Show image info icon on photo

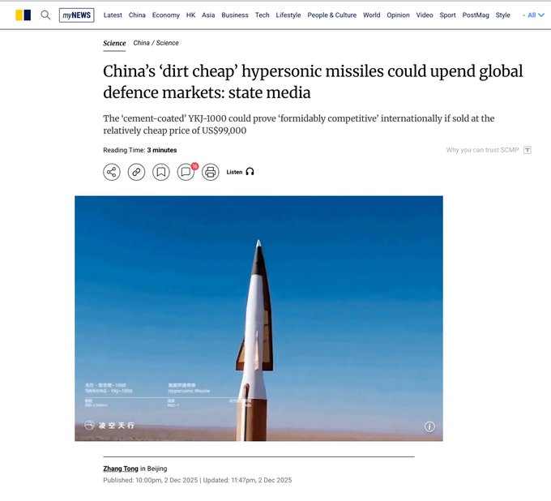tap(429, 426)
